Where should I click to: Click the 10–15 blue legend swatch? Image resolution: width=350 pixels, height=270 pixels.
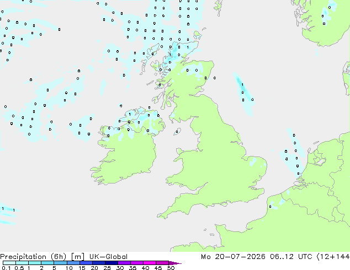click(x=73, y=263)
